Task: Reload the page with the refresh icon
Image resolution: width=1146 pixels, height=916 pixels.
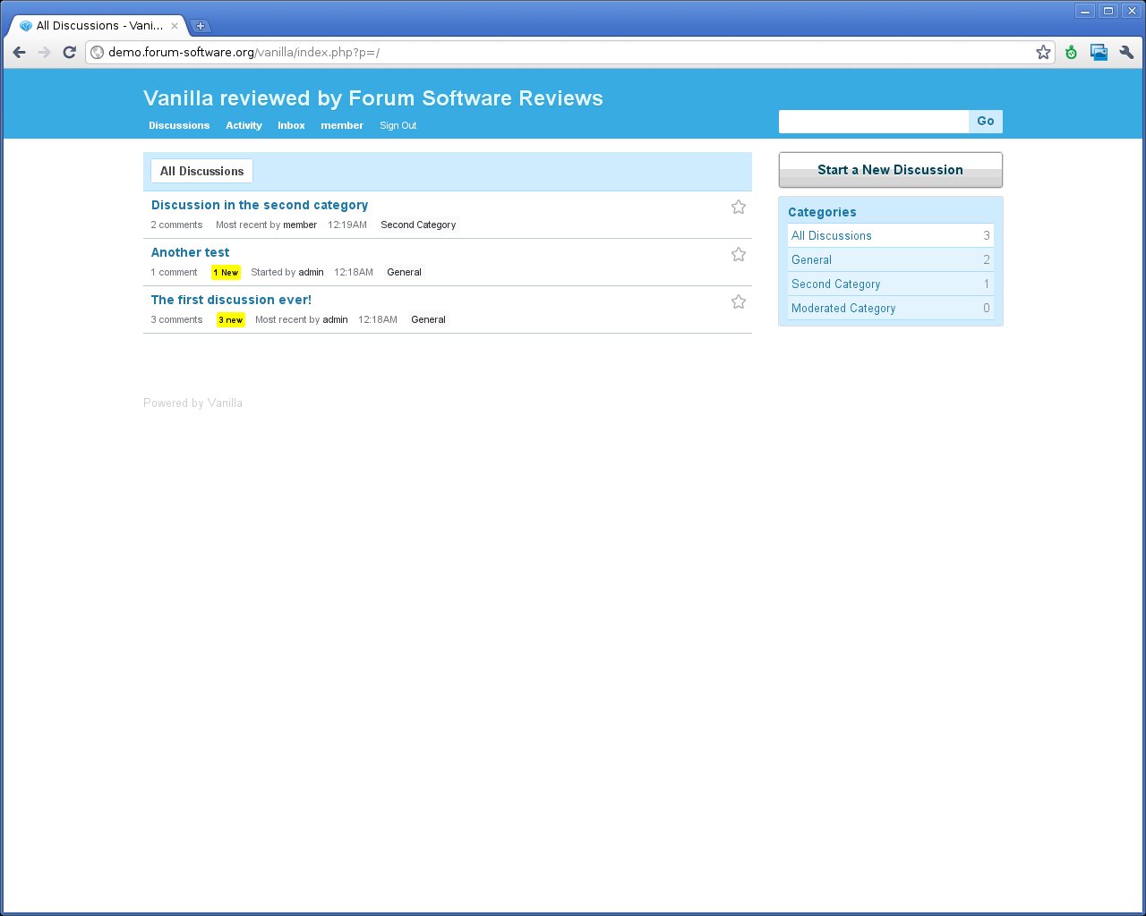Action: tap(69, 53)
